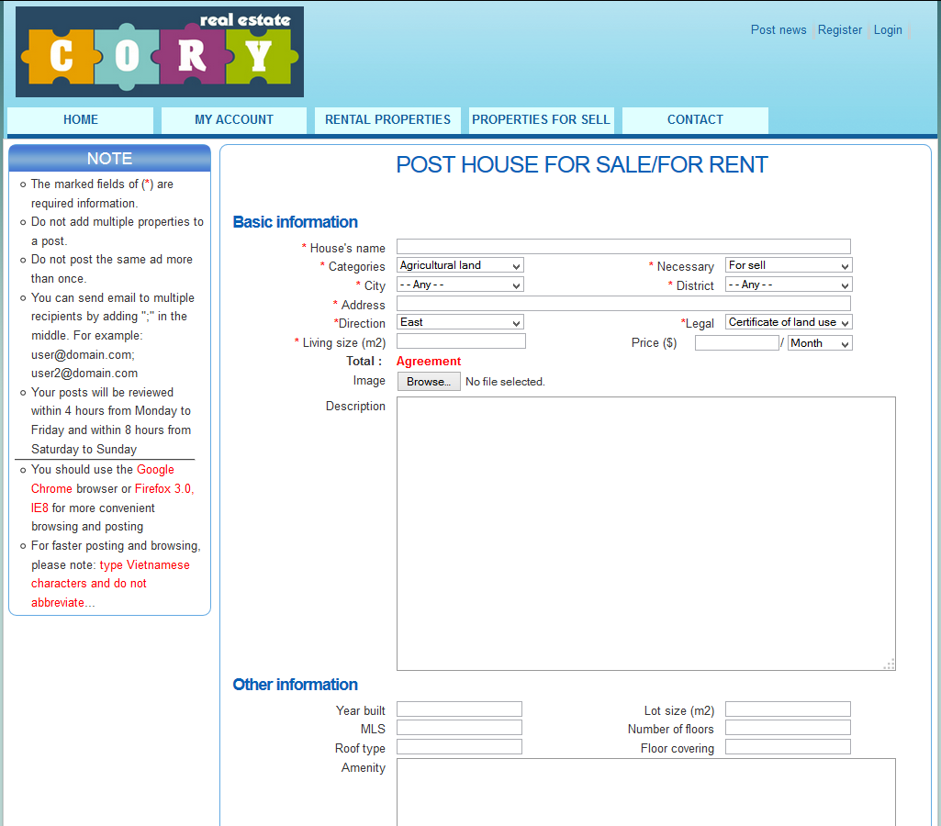Open the price period Month dropdown
Viewport: 941px width, 826px height.
pos(819,342)
